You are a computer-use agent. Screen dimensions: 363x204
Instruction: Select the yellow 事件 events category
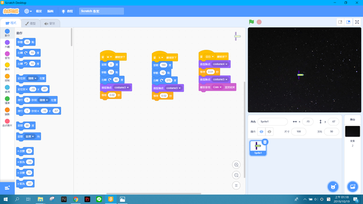pyautogui.click(x=7, y=66)
